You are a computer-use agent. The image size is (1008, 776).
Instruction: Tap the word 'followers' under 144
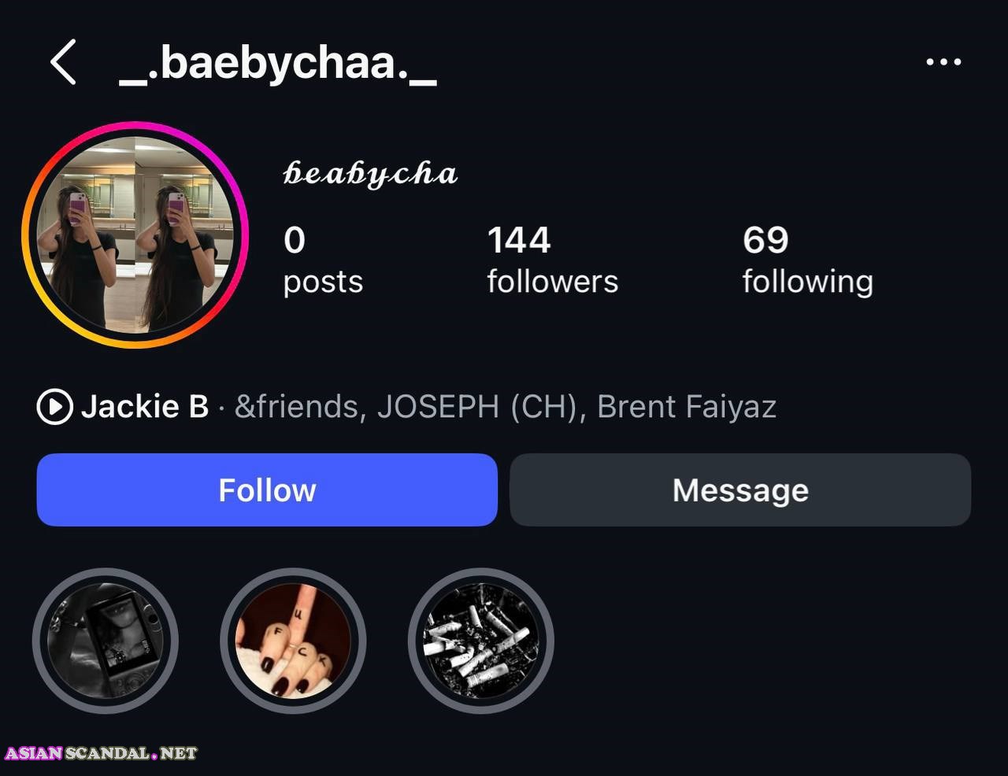552,281
